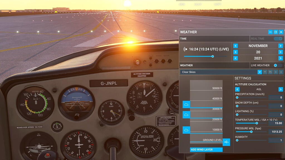This screenshot has width=285, height=160.
Task: Click the trash icon to delete the preset
Action: (281, 72)
